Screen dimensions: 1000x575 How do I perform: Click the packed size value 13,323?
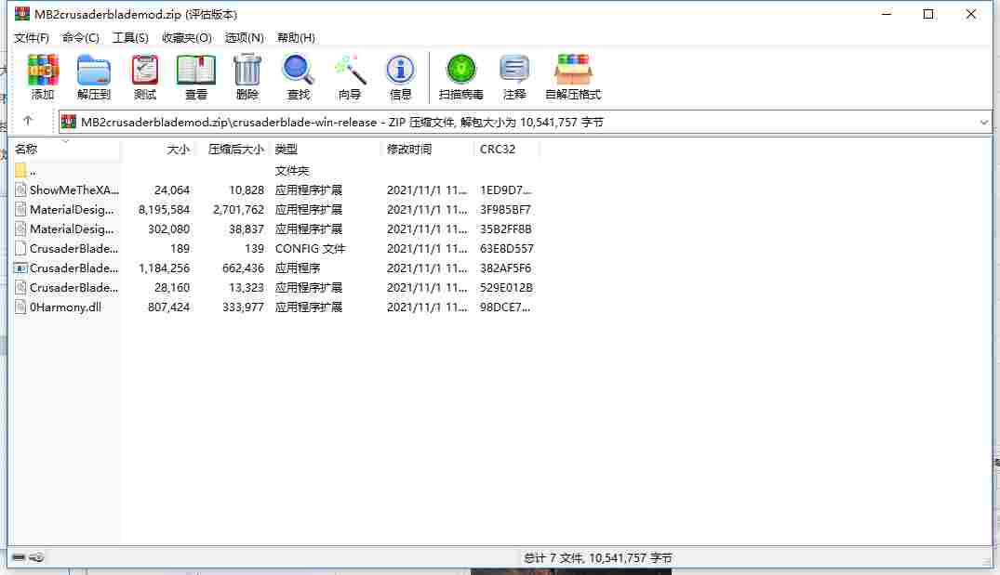tap(247, 288)
